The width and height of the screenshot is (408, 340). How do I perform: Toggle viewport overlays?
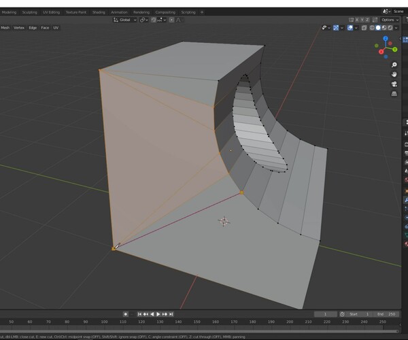click(x=350, y=28)
